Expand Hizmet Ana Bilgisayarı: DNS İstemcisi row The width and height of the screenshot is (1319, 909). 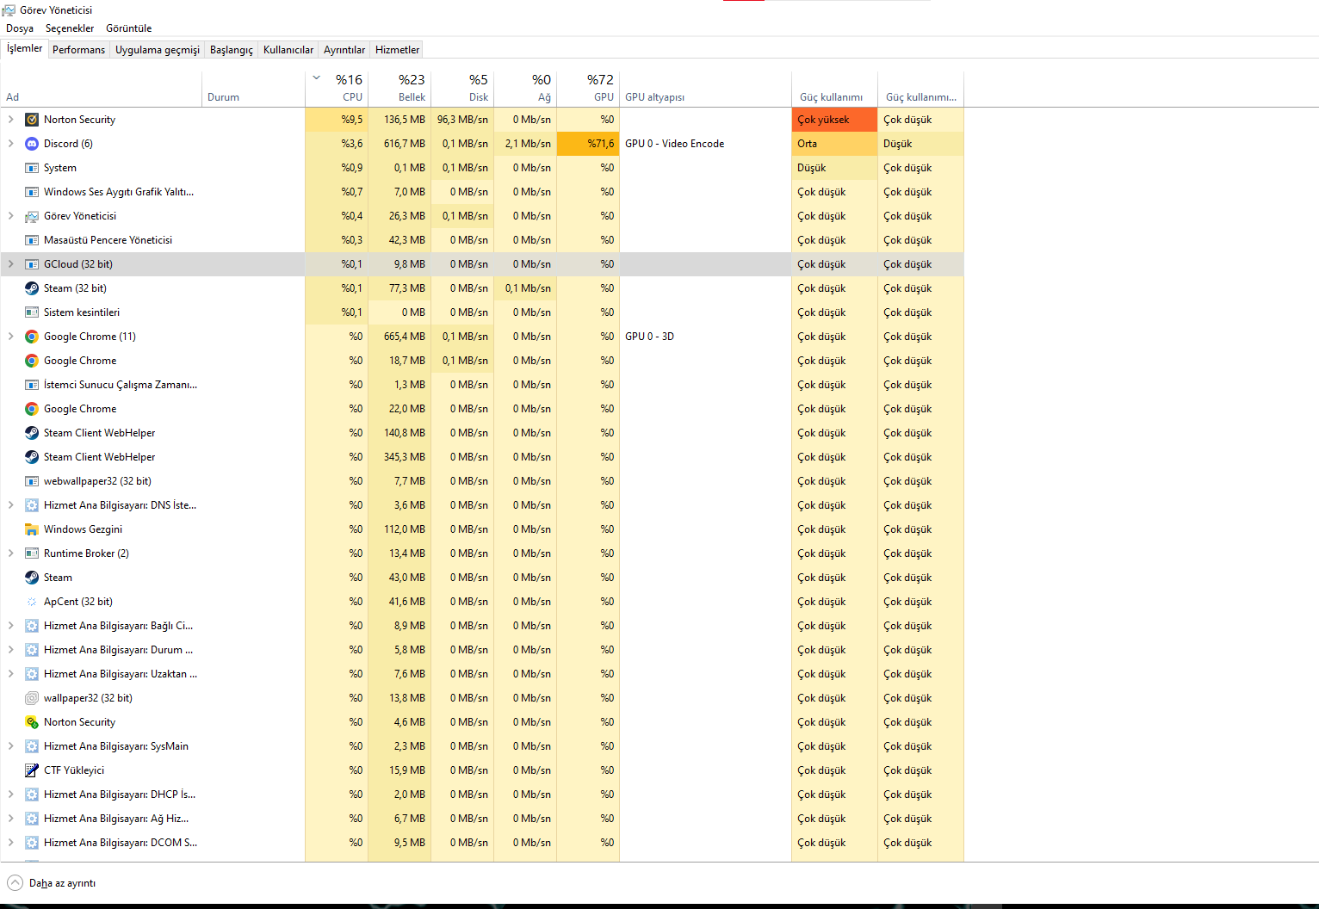click(x=10, y=505)
